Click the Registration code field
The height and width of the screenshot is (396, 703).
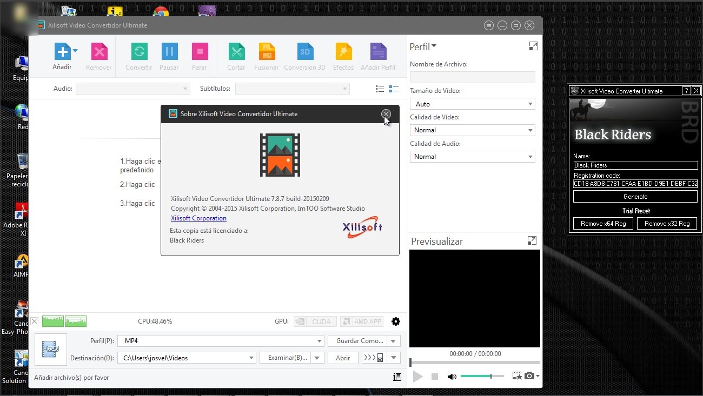pyautogui.click(x=635, y=184)
